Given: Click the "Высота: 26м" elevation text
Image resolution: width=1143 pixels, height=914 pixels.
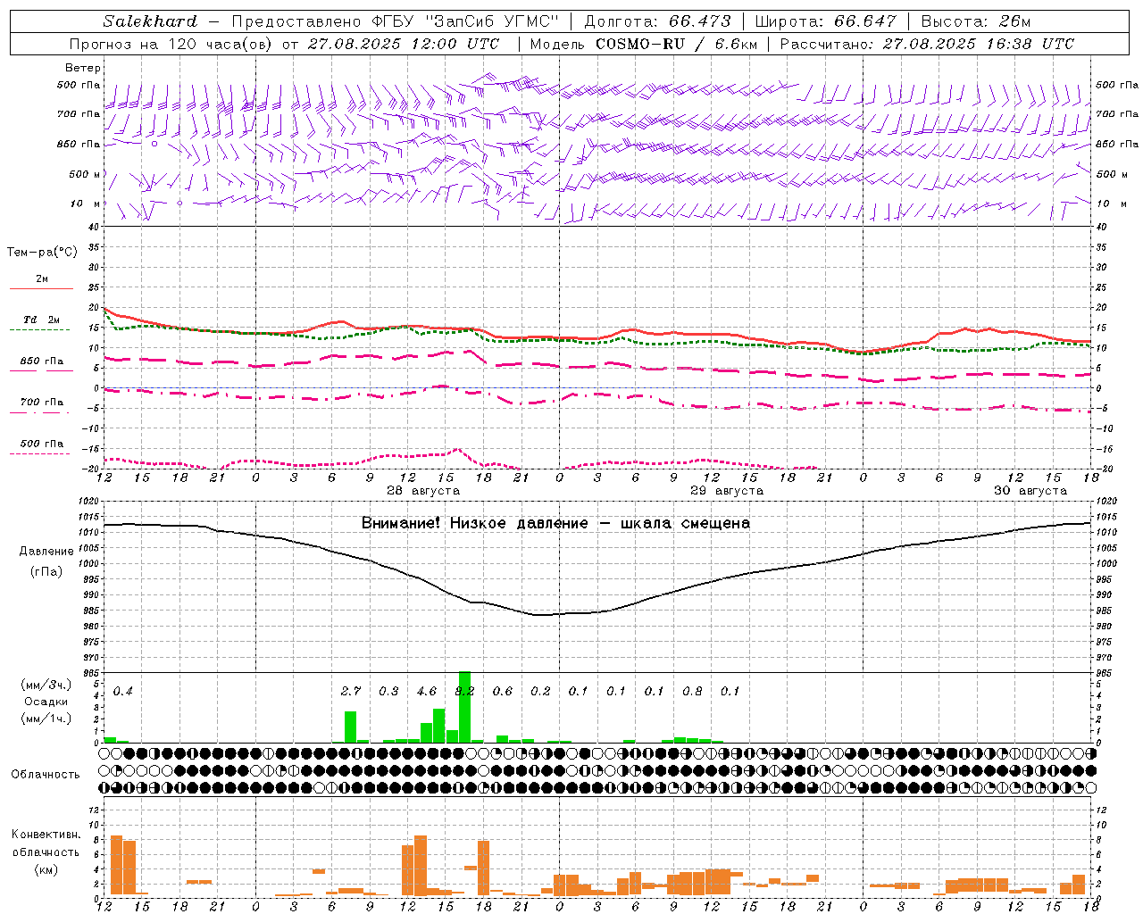Looking at the screenshot, I should 976,21.
